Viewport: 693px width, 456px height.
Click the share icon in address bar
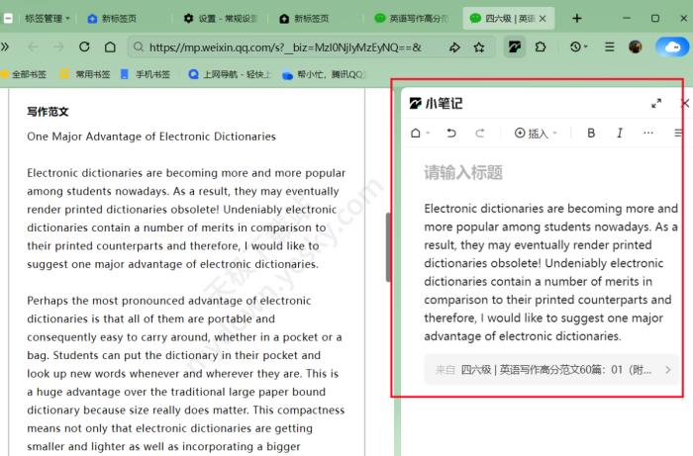pyautogui.click(x=454, y=46)
